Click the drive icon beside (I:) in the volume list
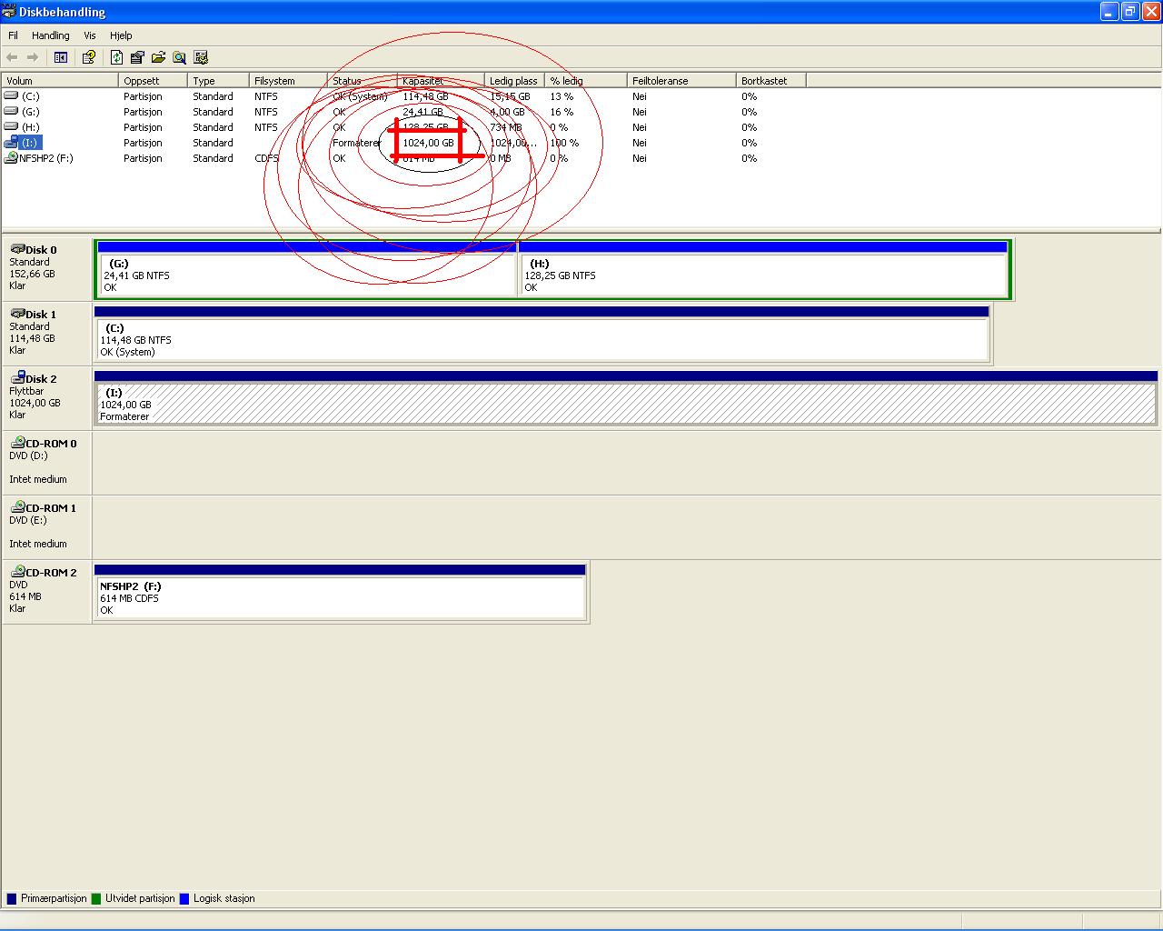This screenshot has height=931, width=1163. click(11, 142)
